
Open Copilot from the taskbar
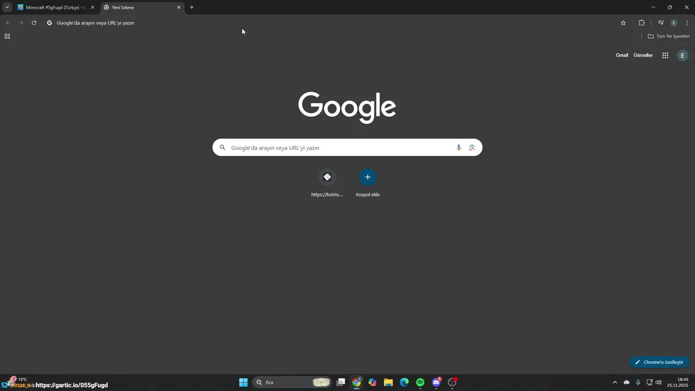coord(372,382)
